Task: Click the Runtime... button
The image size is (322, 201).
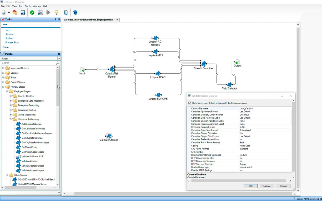Action: click(267, 186)
